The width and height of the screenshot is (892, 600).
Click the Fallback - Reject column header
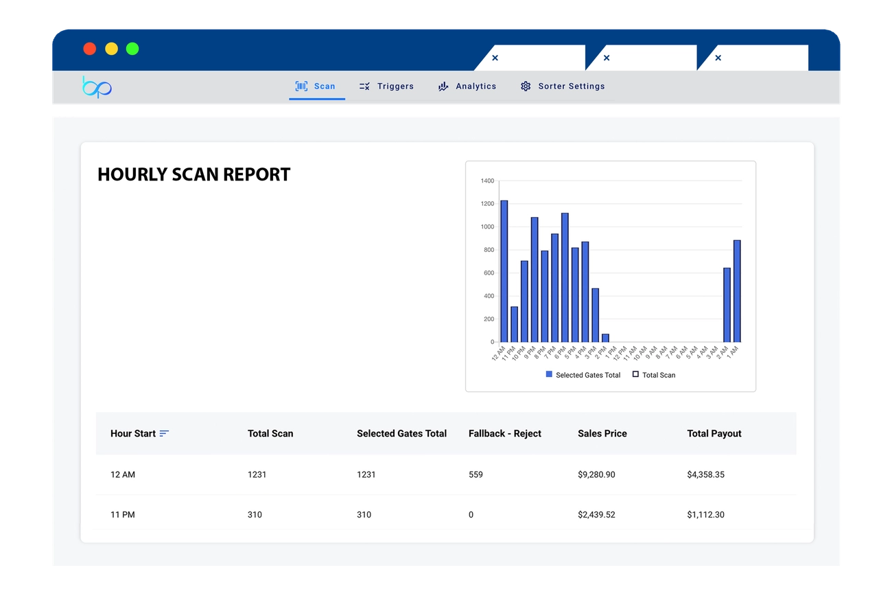tap(504, 434)
